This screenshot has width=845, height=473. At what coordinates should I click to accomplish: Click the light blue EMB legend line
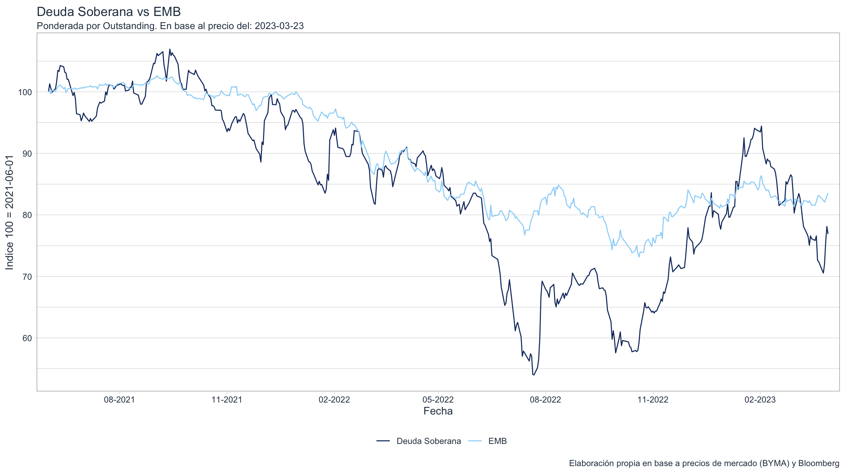pos(475,441)
